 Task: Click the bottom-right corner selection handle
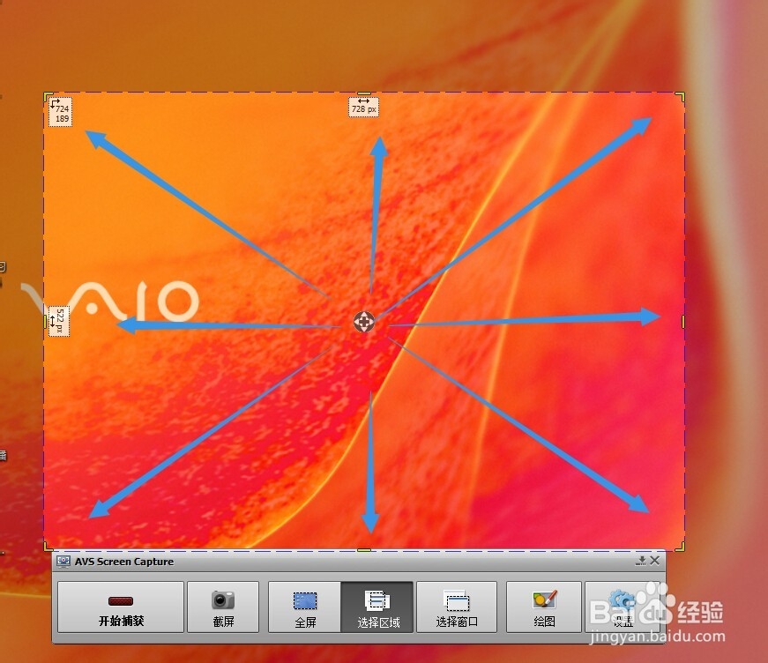[681, 547]
